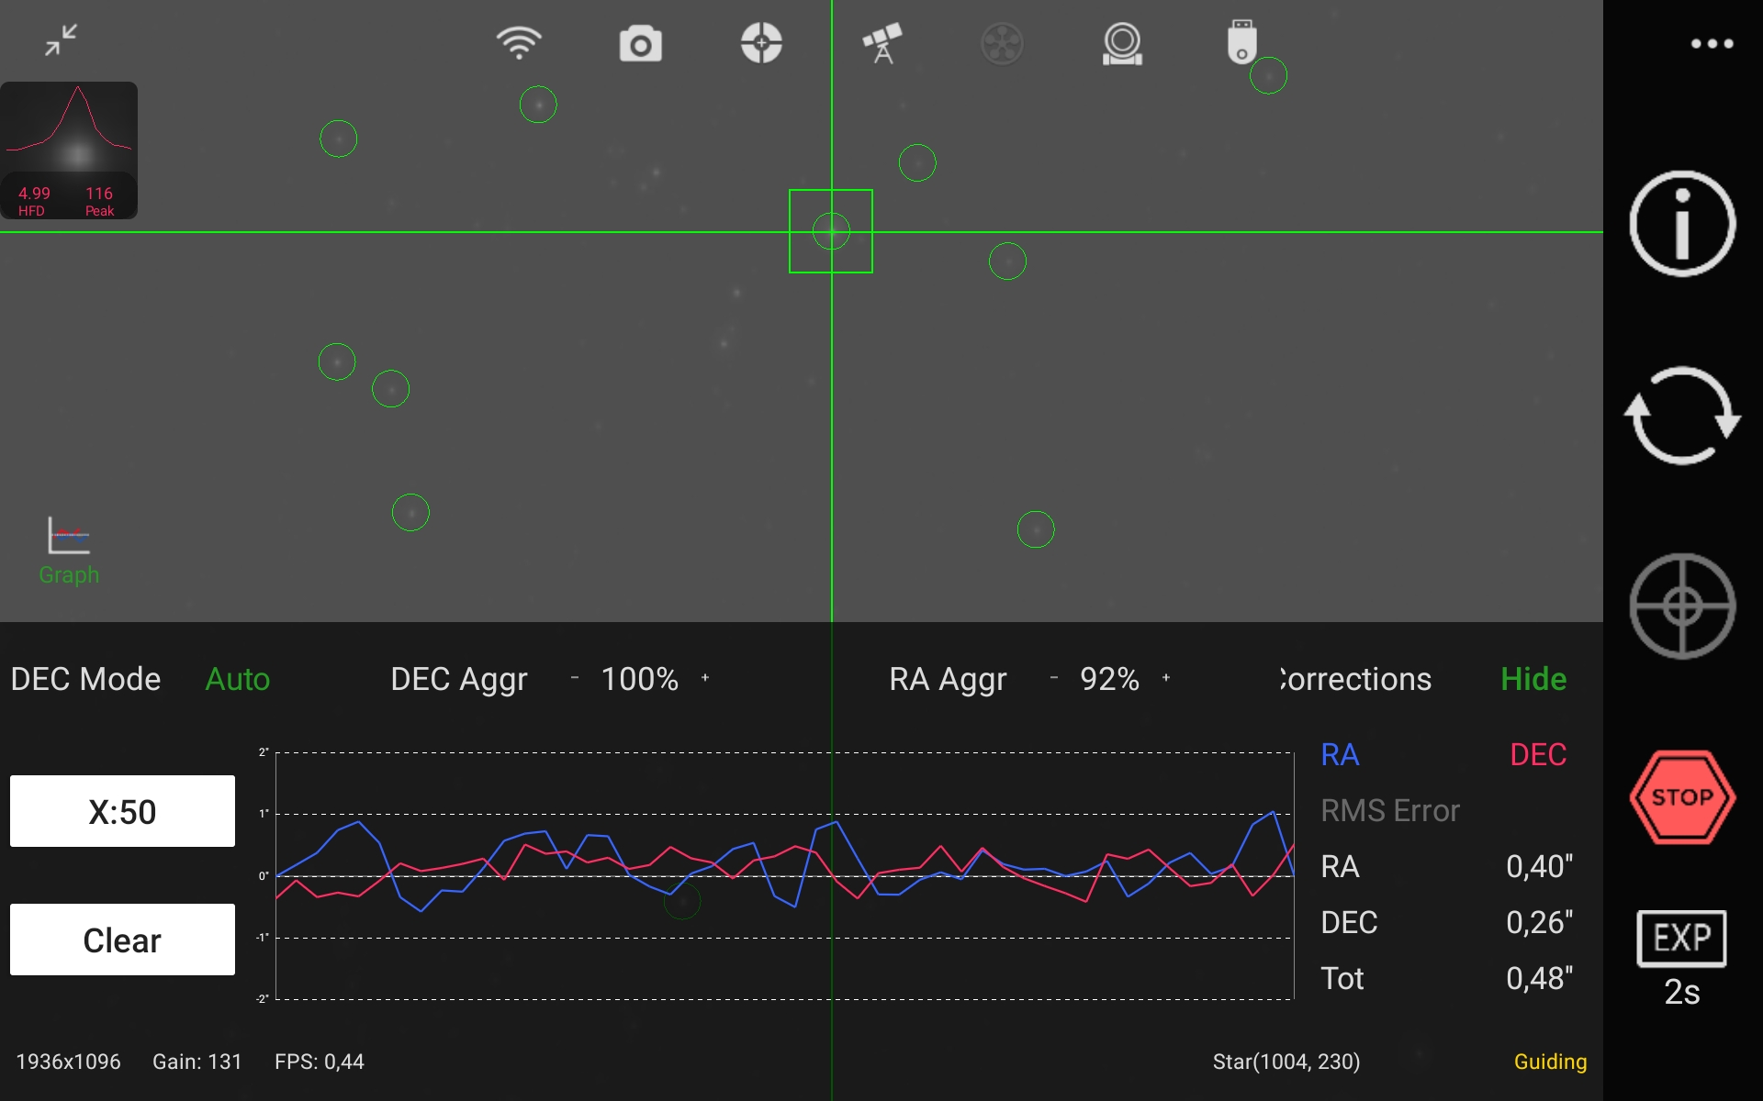Select the boxed guide star at center
Screen dimensions: 1763x1101
point(831,231)
